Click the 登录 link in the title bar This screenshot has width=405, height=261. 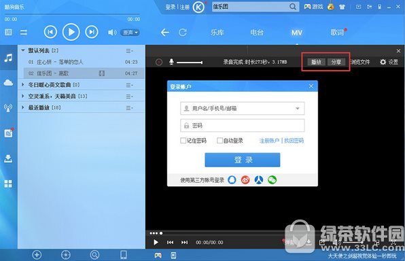tap(171, 7)
